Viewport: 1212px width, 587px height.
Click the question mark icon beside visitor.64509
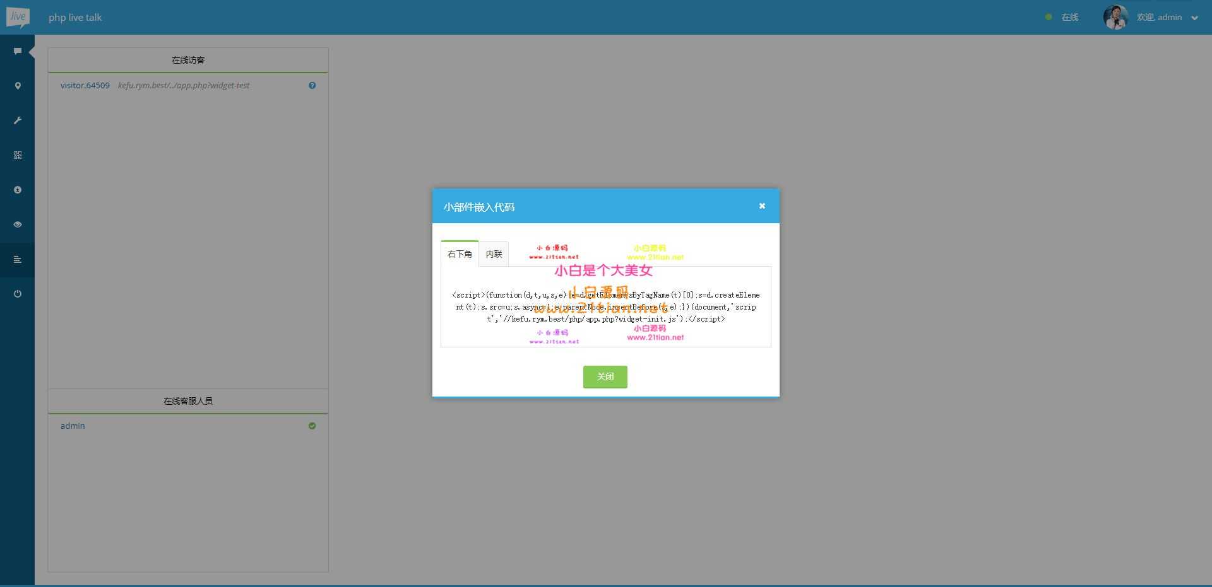(312, 86)
